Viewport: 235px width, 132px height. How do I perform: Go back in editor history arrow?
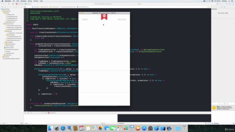pyautogui.click(x=28, y=7)
